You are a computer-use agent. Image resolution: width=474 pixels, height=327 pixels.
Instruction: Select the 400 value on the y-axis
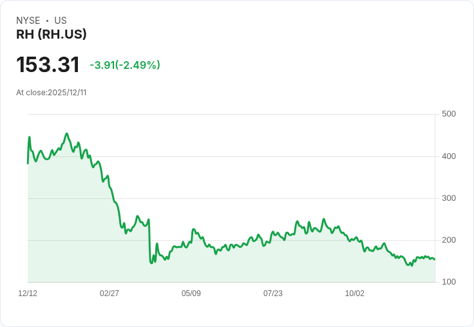click(x=449, y=156)
